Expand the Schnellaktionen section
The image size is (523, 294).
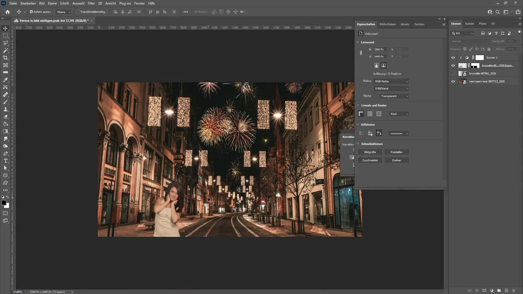coord(358,143)
